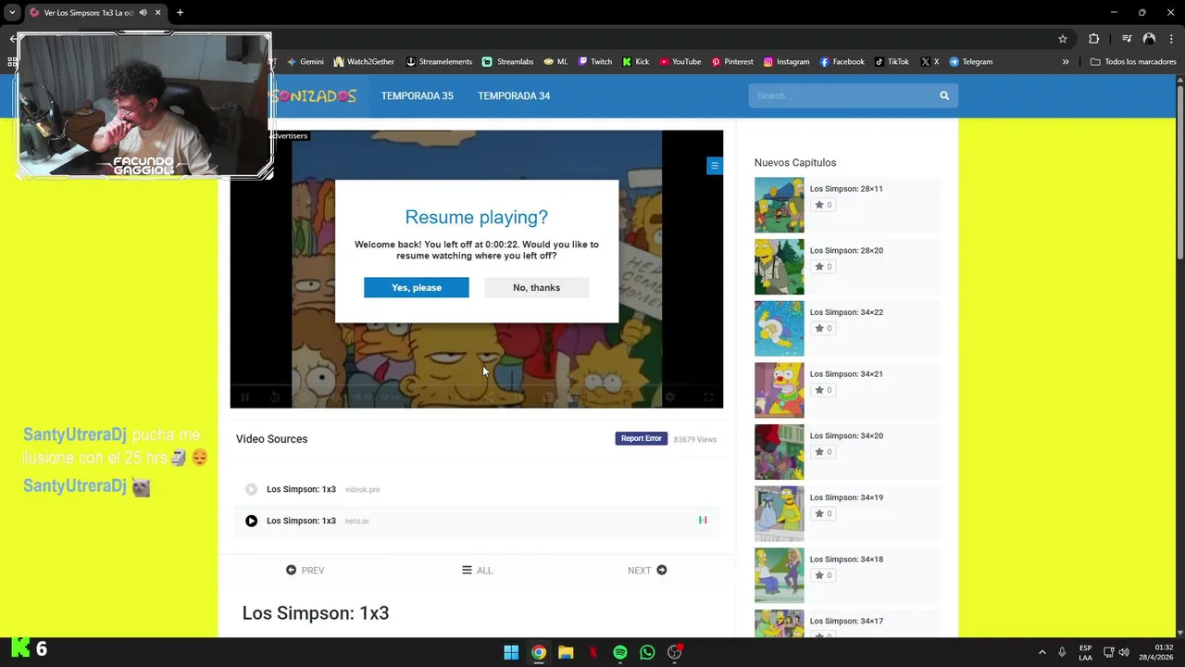Click the Gemini bookmark
The image size is (1185, 667).
point(305,62)
